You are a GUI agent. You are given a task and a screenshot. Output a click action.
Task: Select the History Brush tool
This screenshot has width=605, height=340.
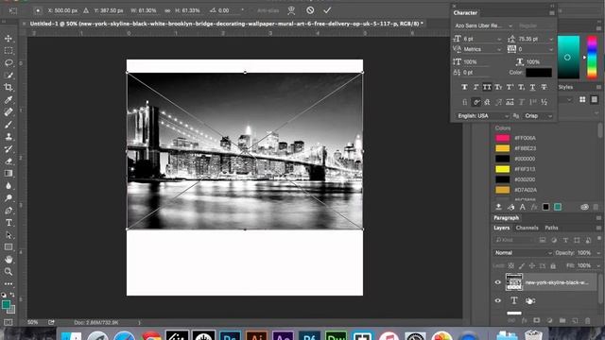point(9,149)
